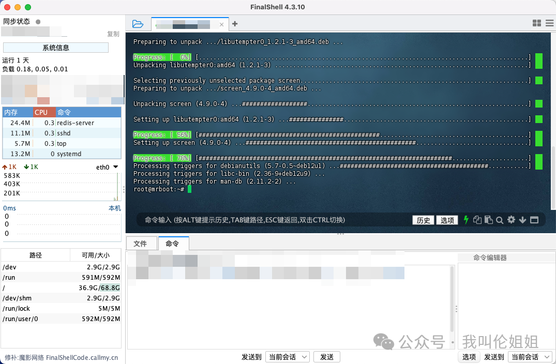This screenshot has width=556, height=364.
Task: Maximize terminal with fullscreen window icon
Action: point(534,220)
